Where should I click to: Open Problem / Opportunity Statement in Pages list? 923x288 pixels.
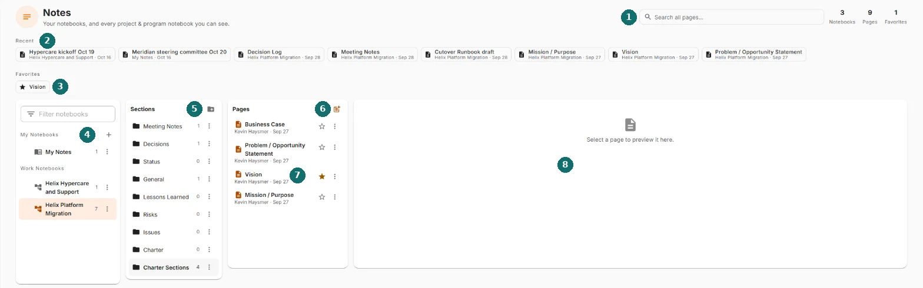275,149
